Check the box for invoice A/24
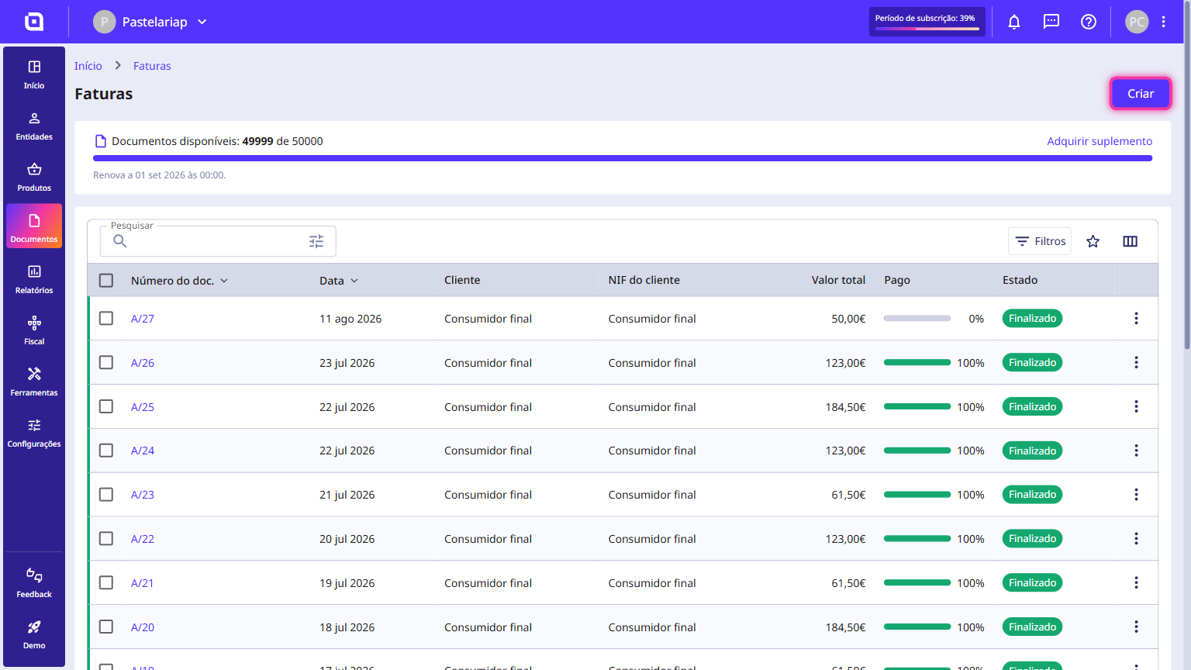The height and width of the screenshot is (670, 1191). [106, 451]
